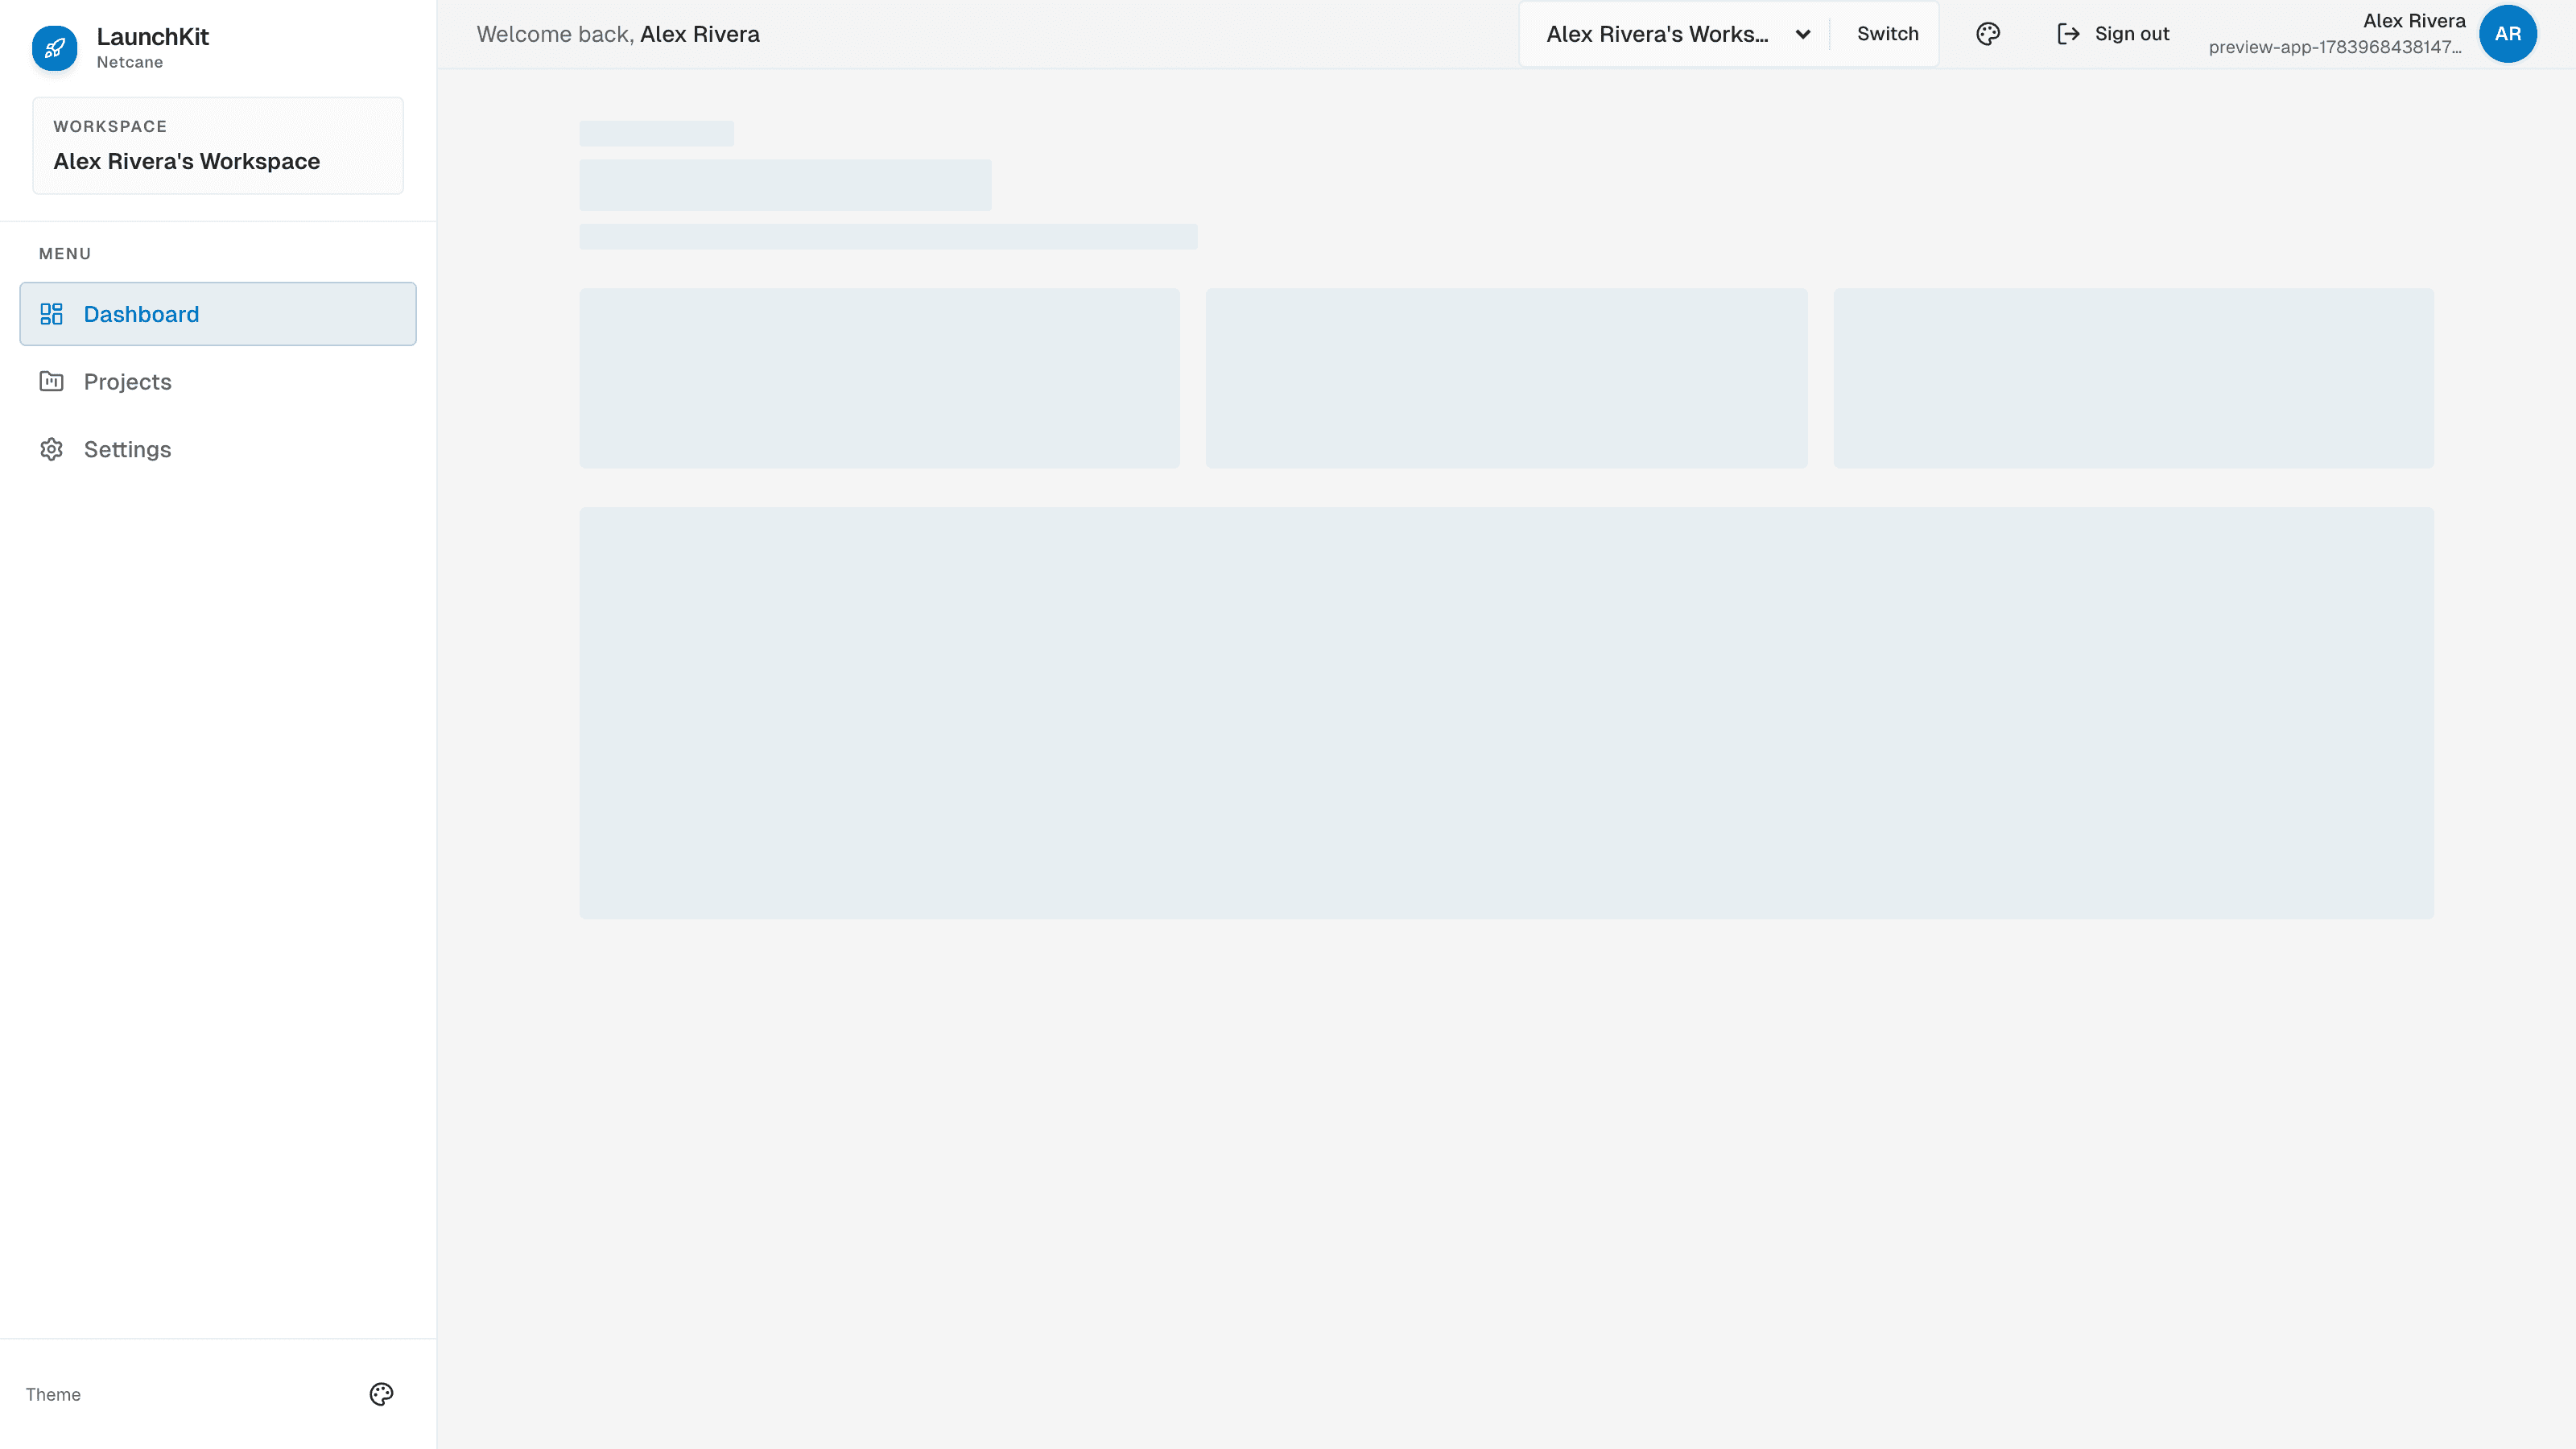Click the Dashboard grid icon

(x=51, y=314)
